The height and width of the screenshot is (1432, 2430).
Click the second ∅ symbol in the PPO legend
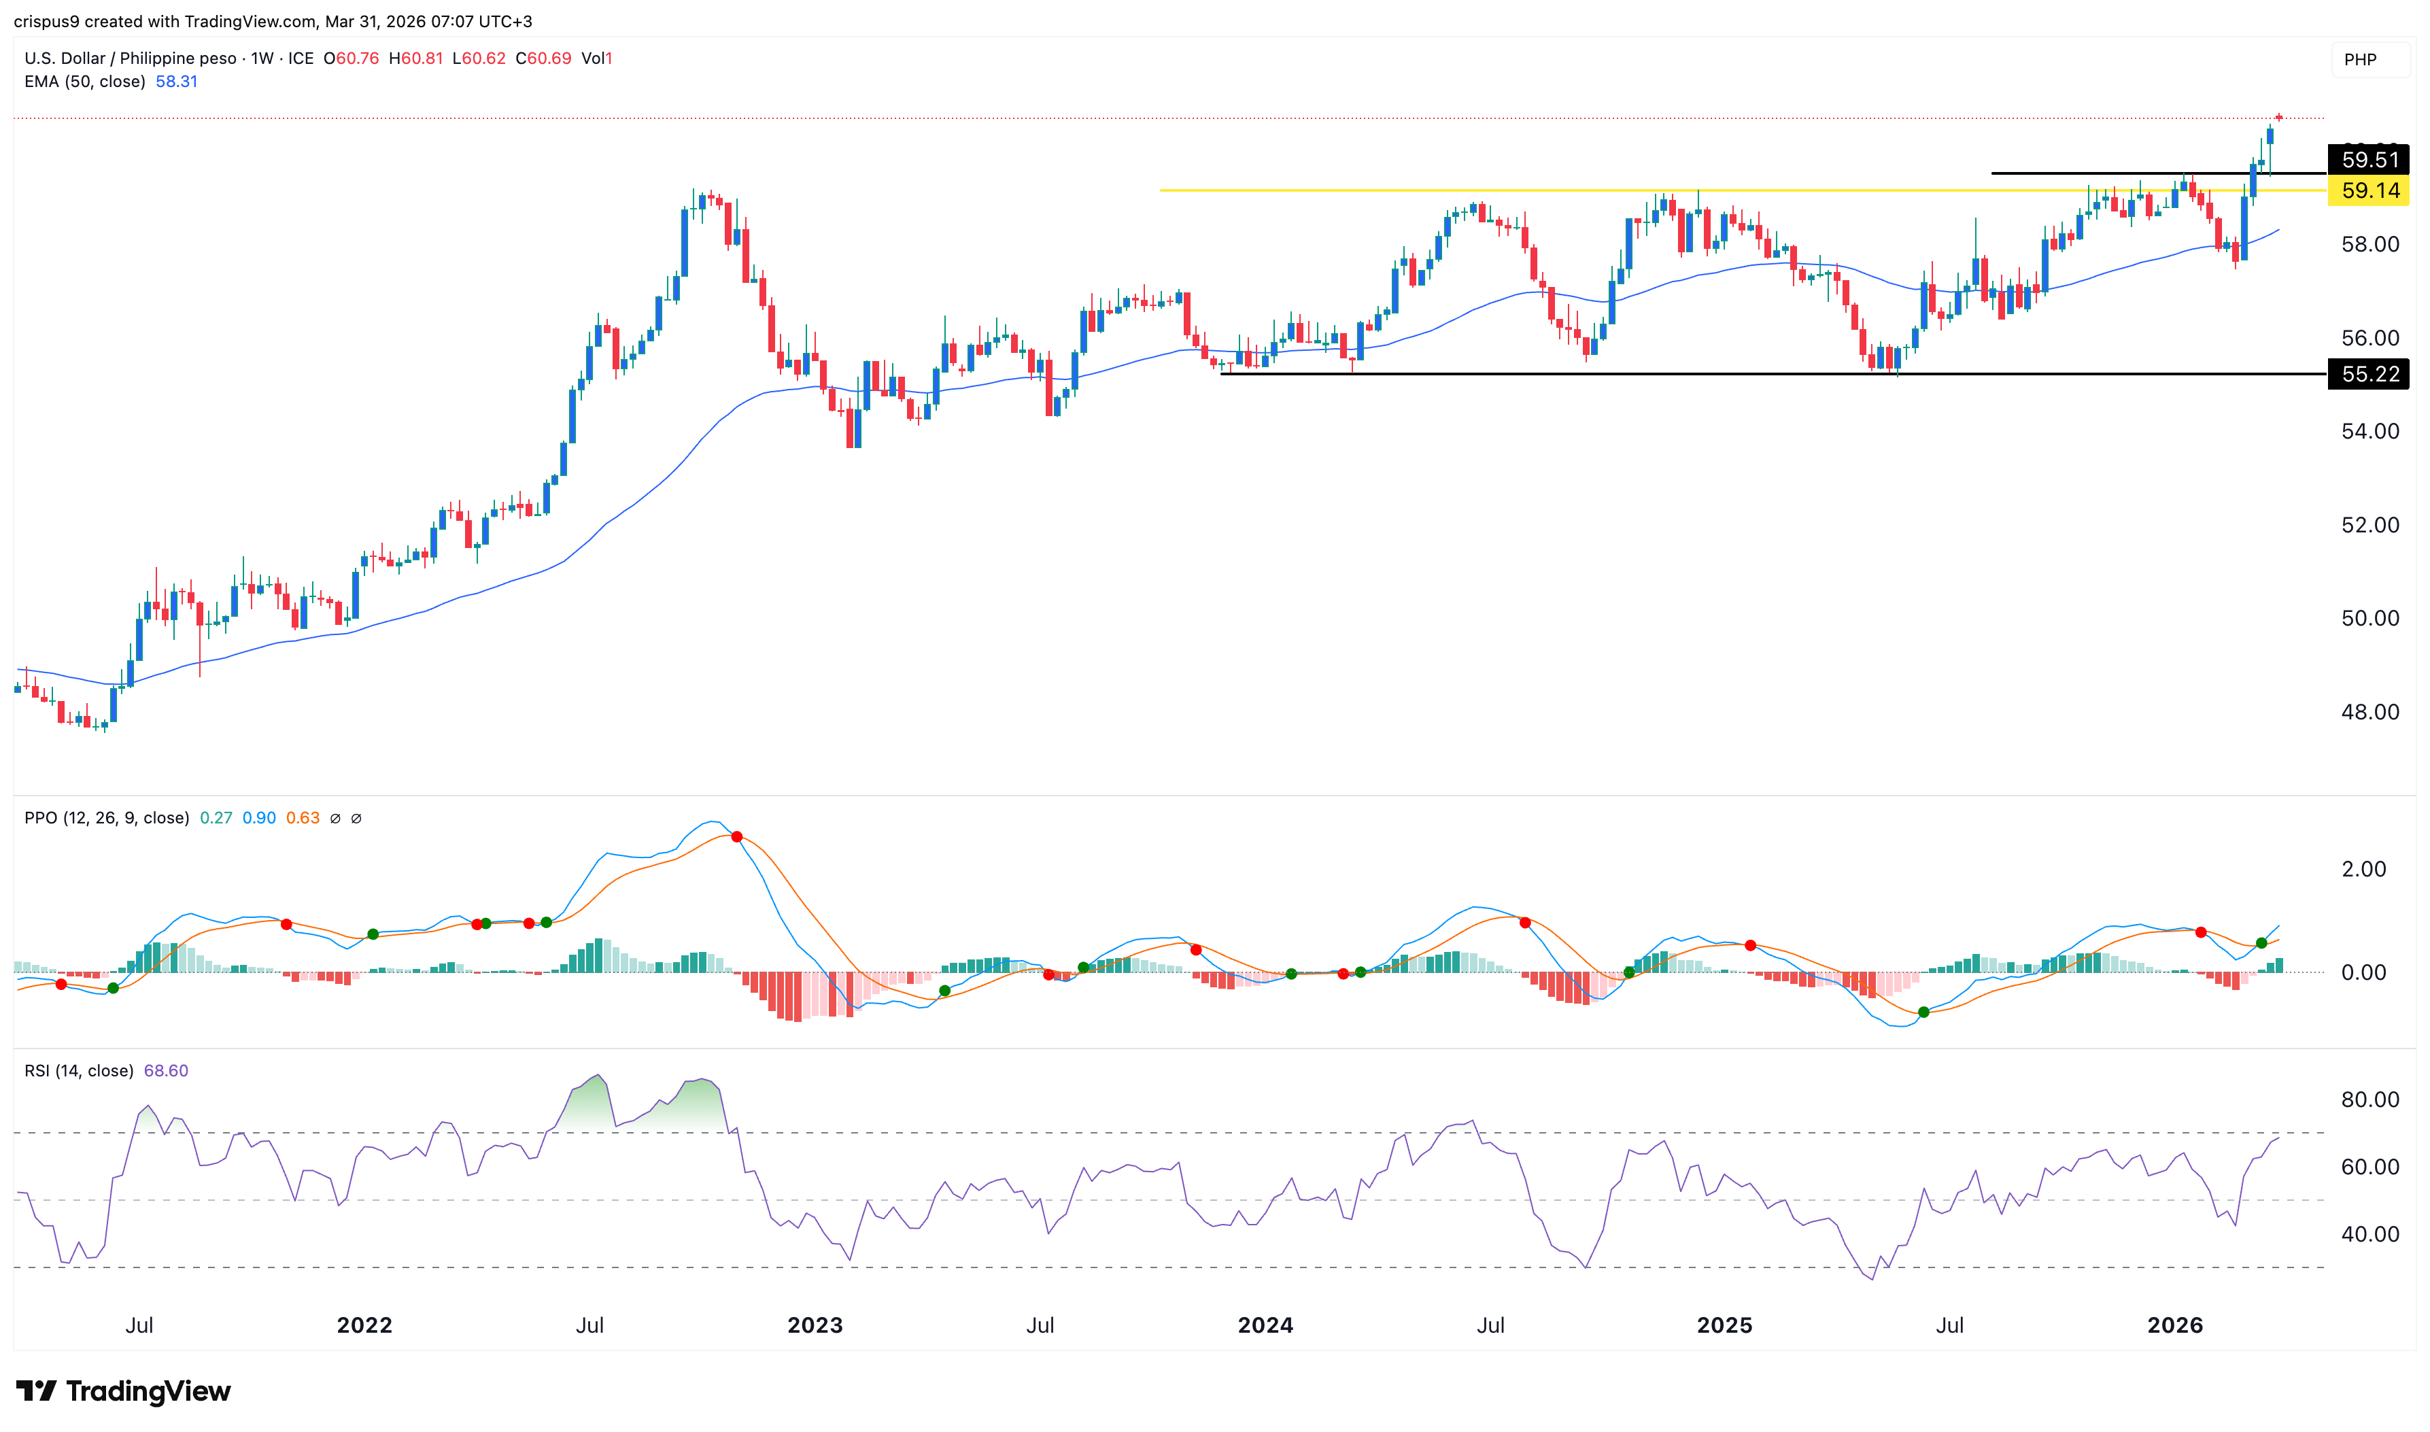pos(356,818)
